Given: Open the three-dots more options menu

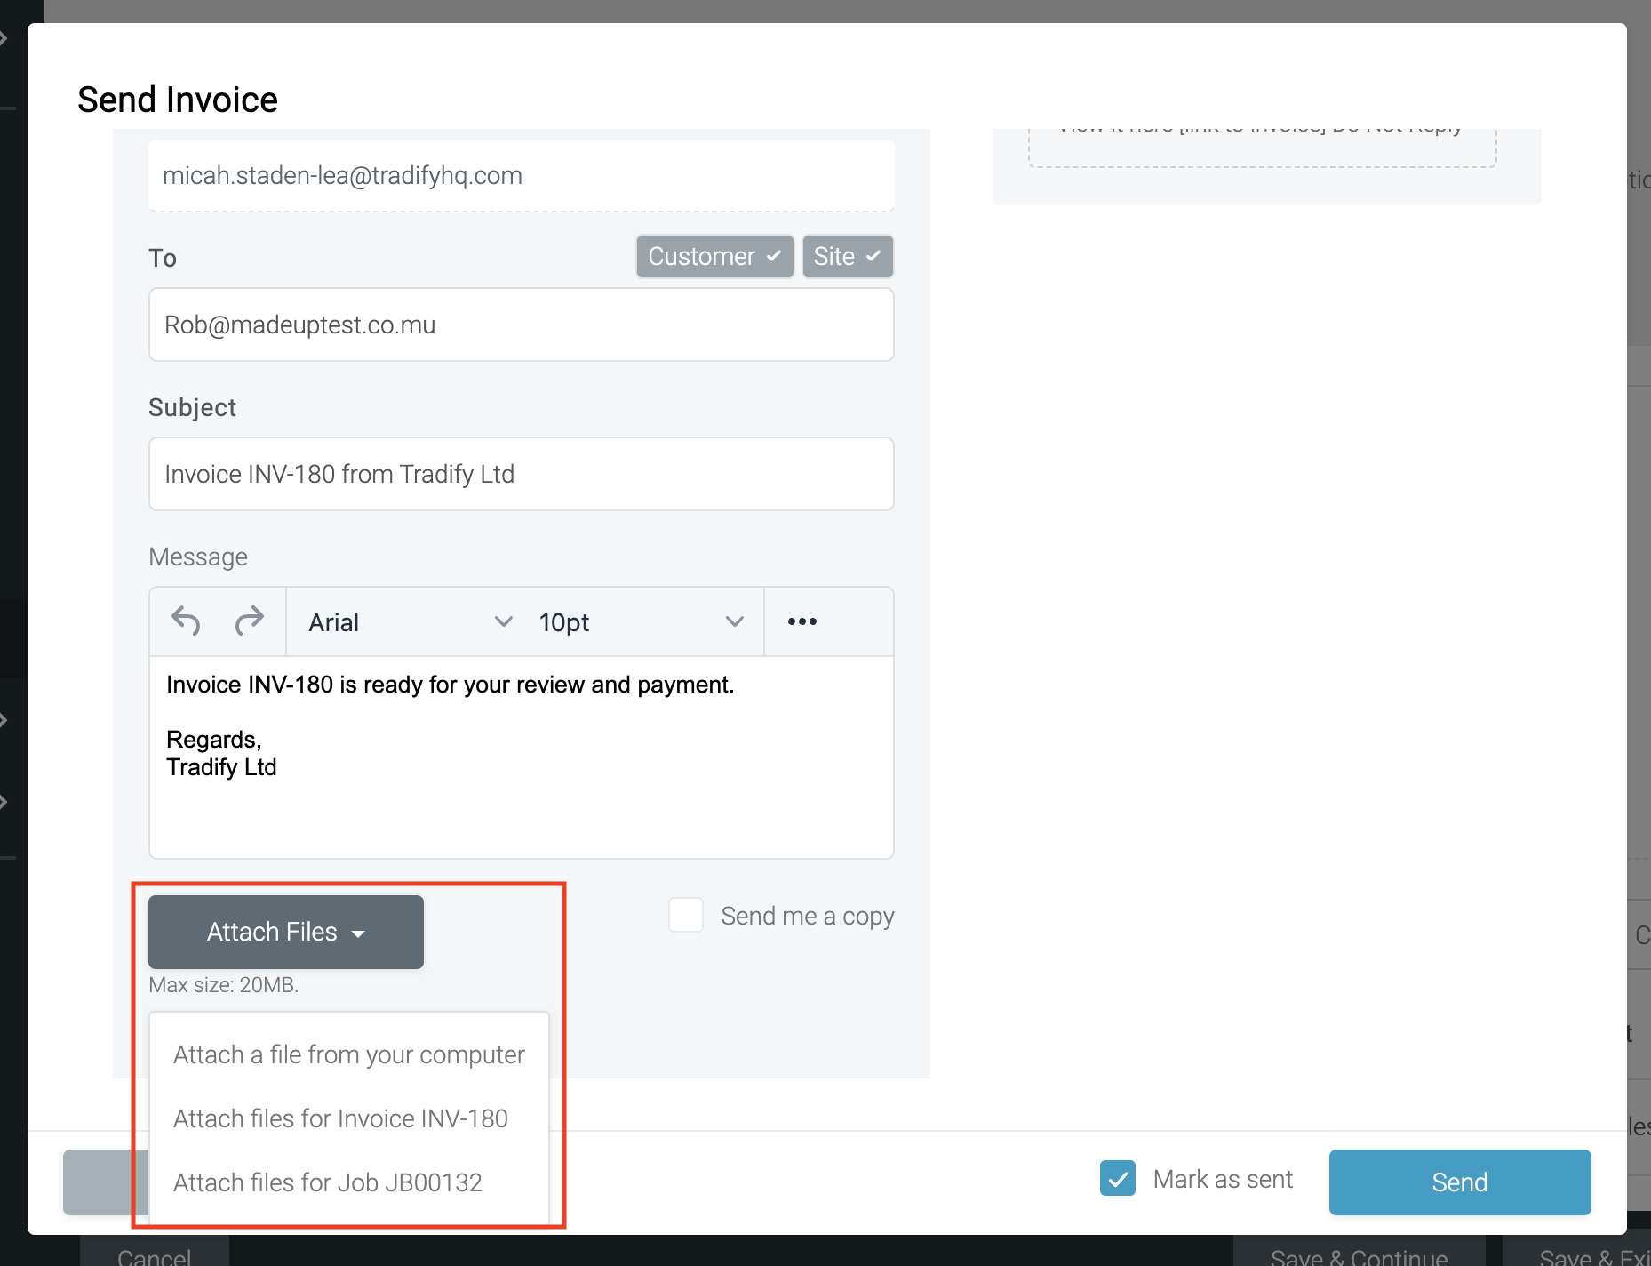Looking at the screenshot, I should coord(802,621).
